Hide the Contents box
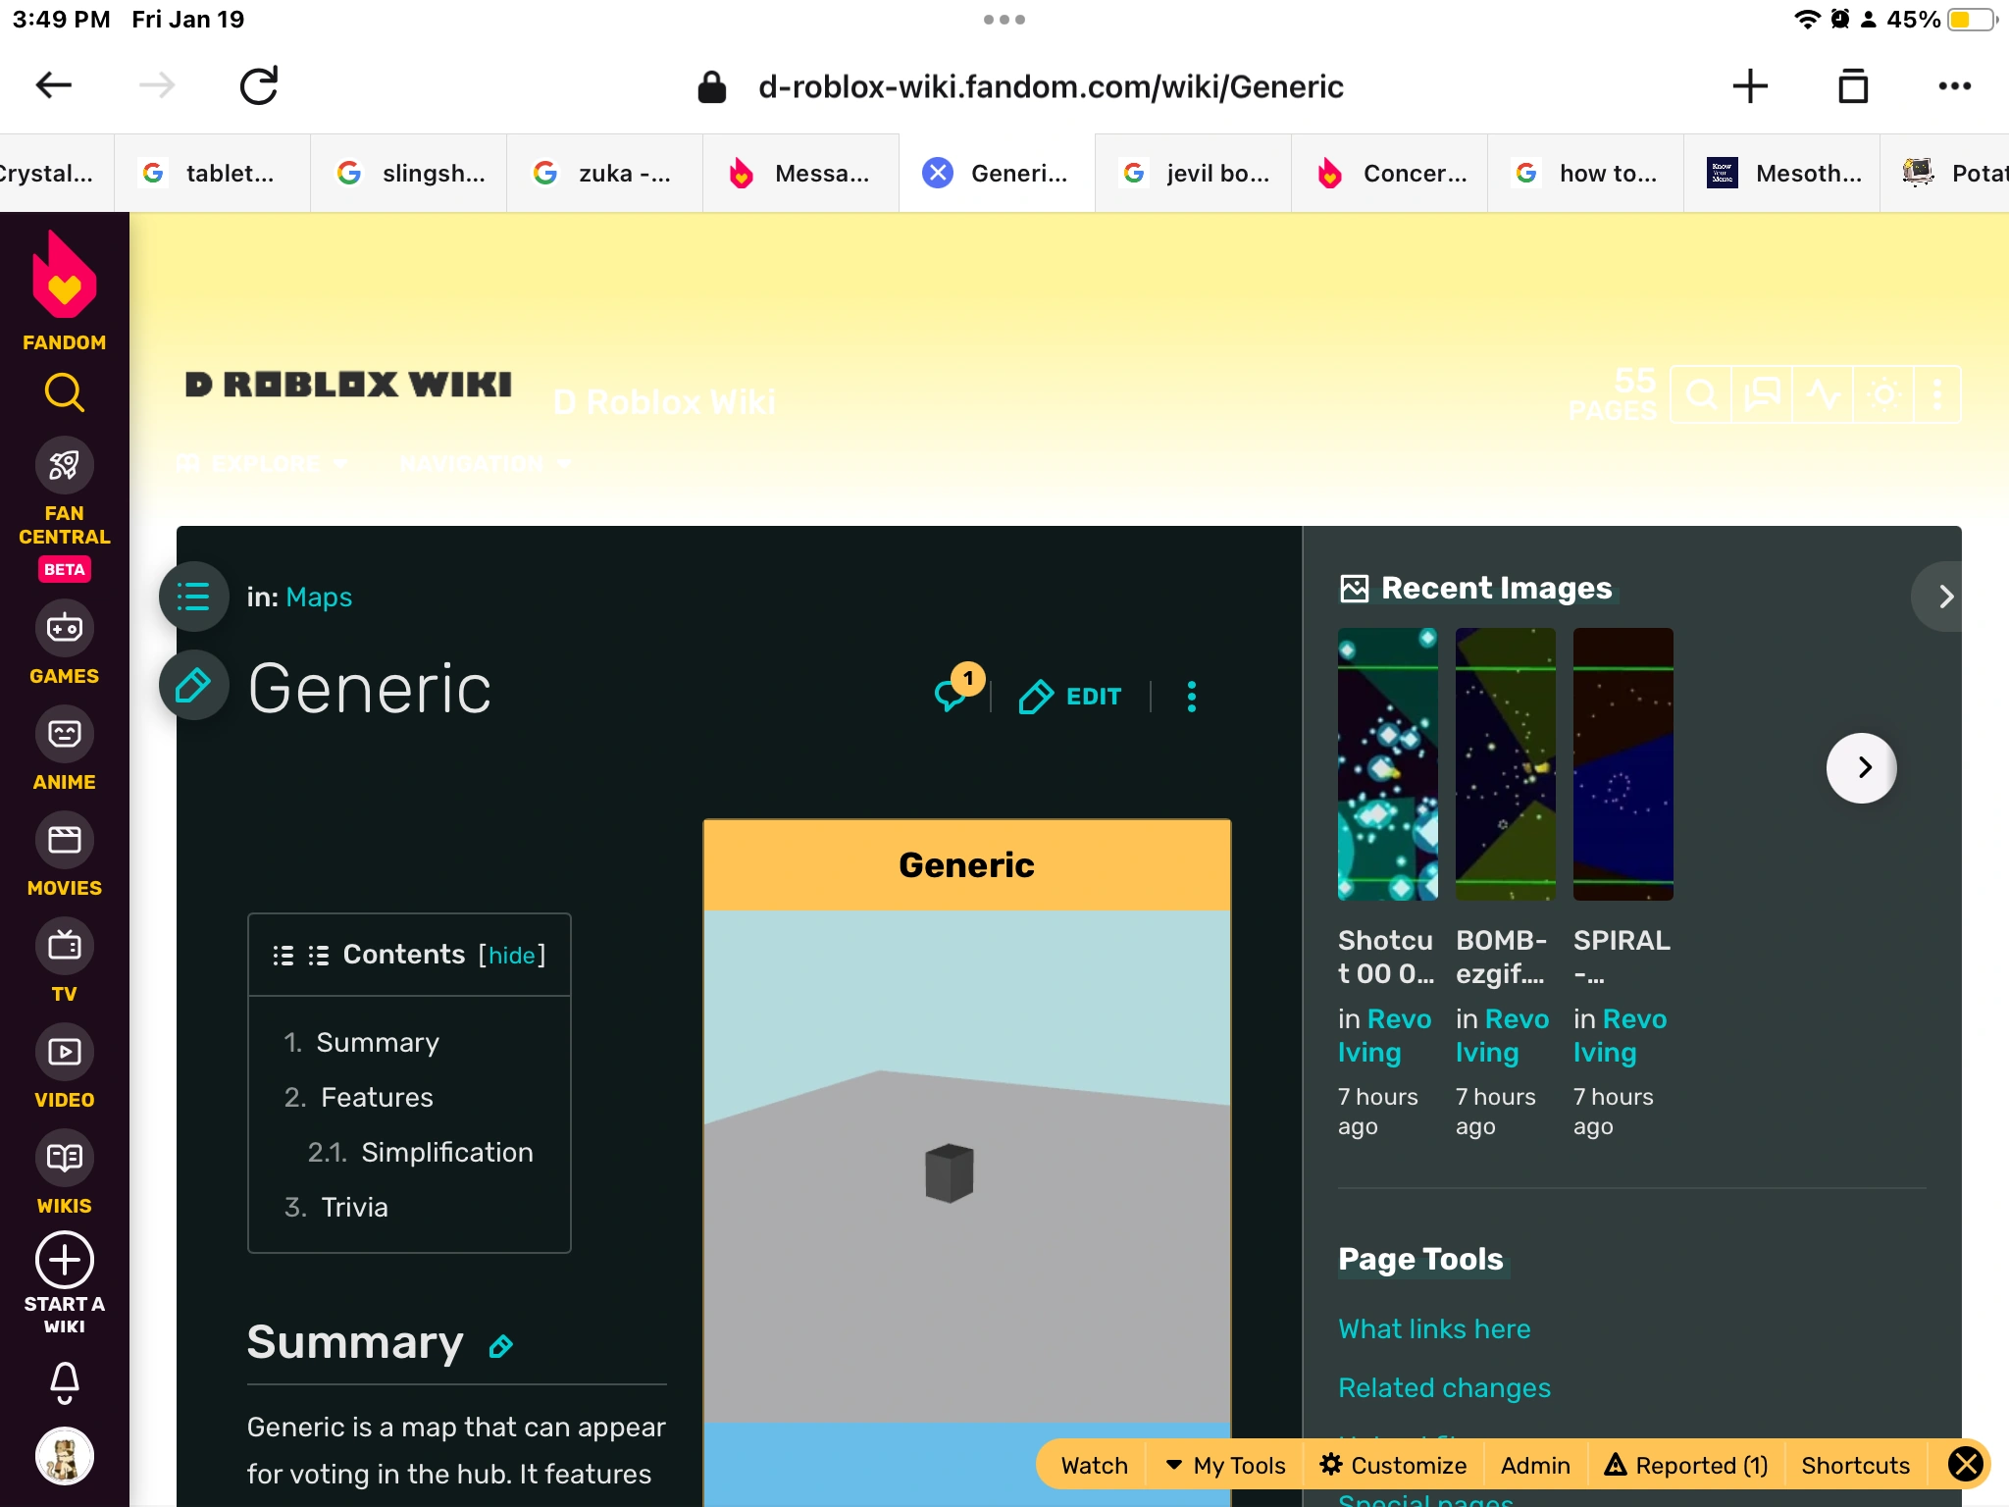 pyautogui.click(x=512, y=955)
